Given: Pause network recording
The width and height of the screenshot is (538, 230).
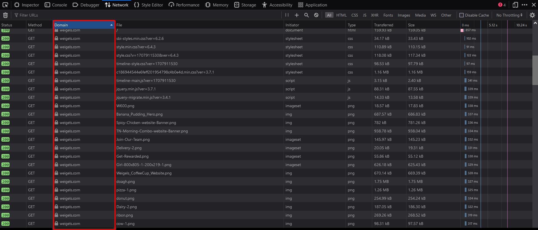Looking at the screenshot, I should coord(287,15).
